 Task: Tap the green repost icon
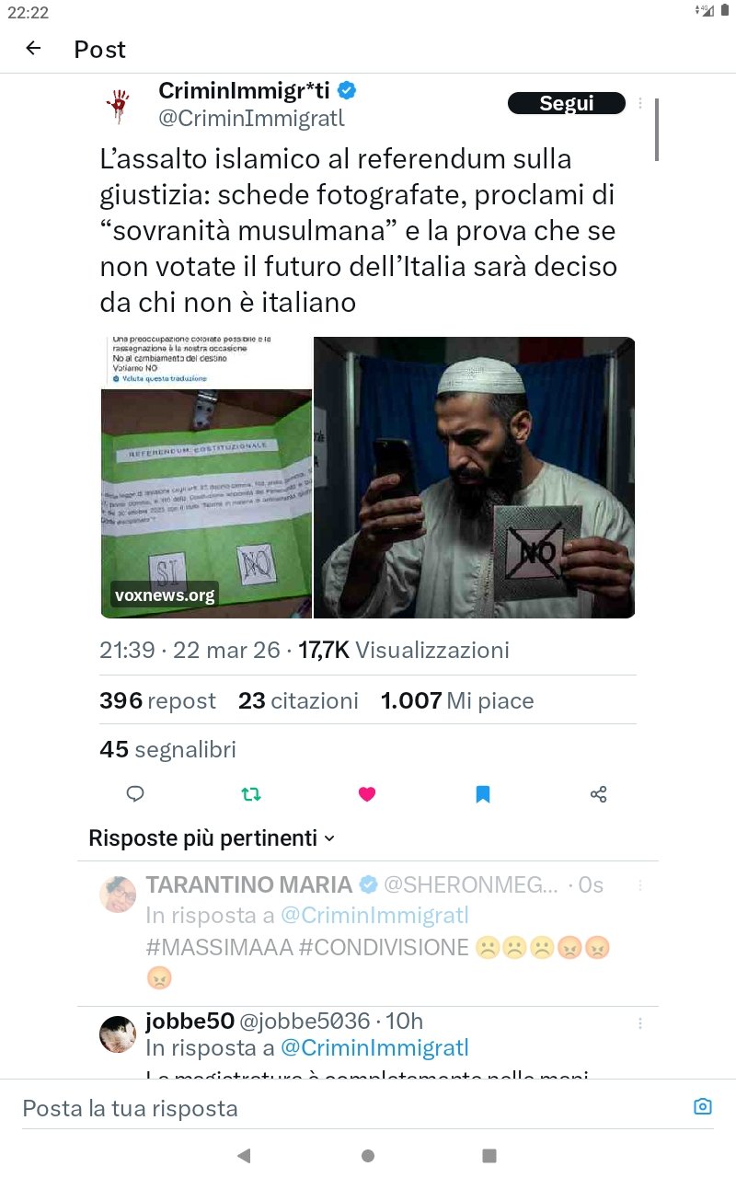(x=251, y=794)
